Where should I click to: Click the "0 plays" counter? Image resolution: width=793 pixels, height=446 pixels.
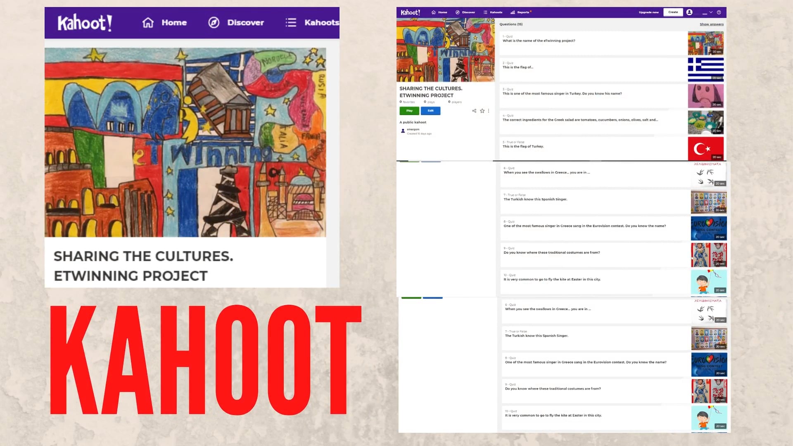click(x=430, y=102)
